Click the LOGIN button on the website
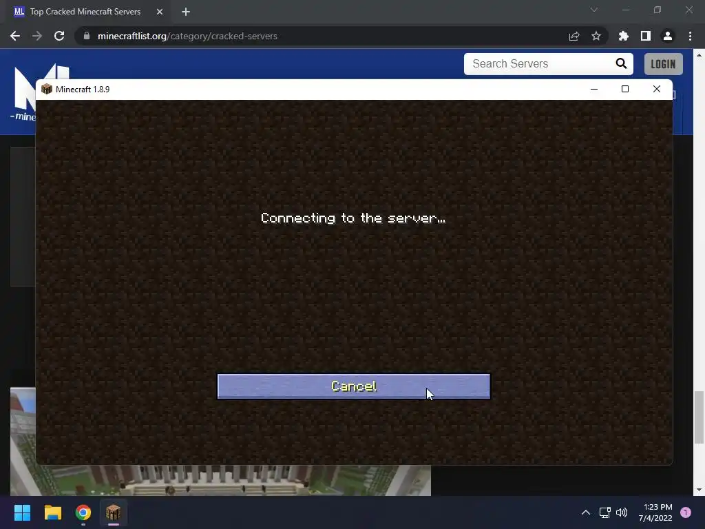 (664, 64)
